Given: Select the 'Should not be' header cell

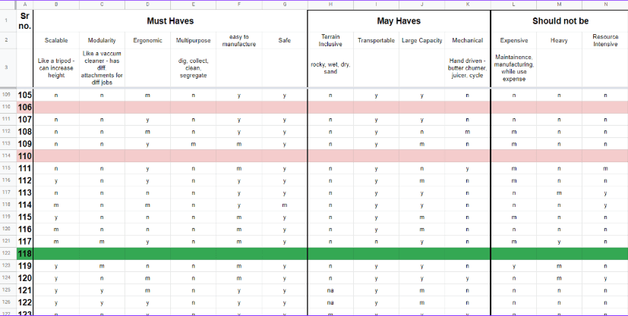Looking at the screenshot, I should pos(560,21).
